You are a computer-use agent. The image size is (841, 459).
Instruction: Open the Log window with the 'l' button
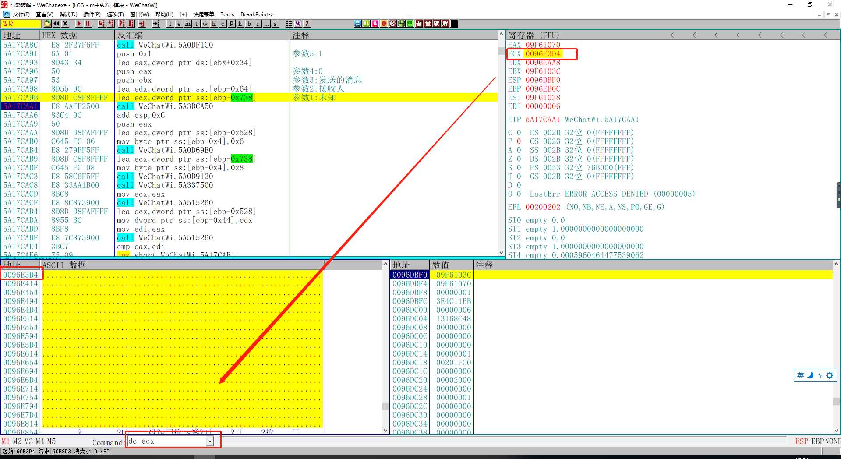[x=170, y=24]
